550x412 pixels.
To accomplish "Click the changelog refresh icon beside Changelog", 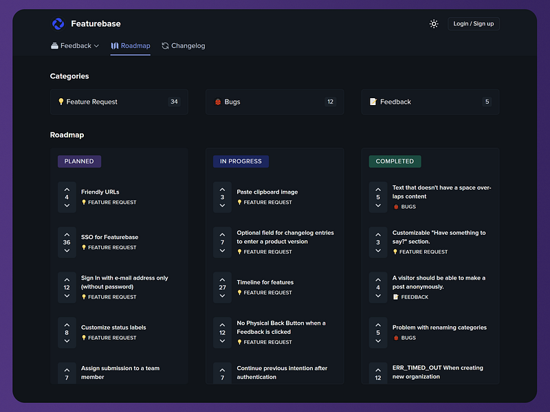I will [x=165, y=45].
